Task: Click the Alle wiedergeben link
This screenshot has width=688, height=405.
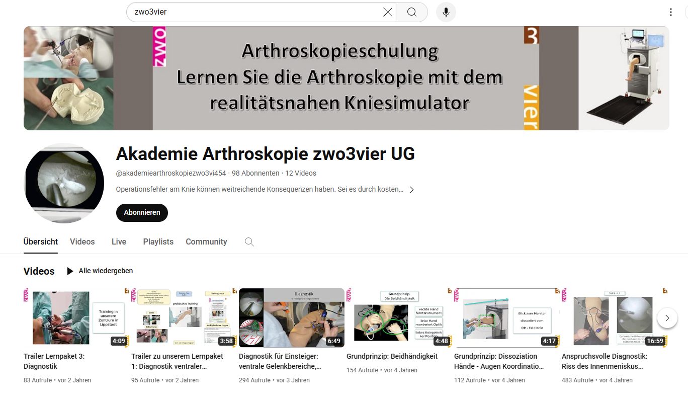Action: pos(106,271)
